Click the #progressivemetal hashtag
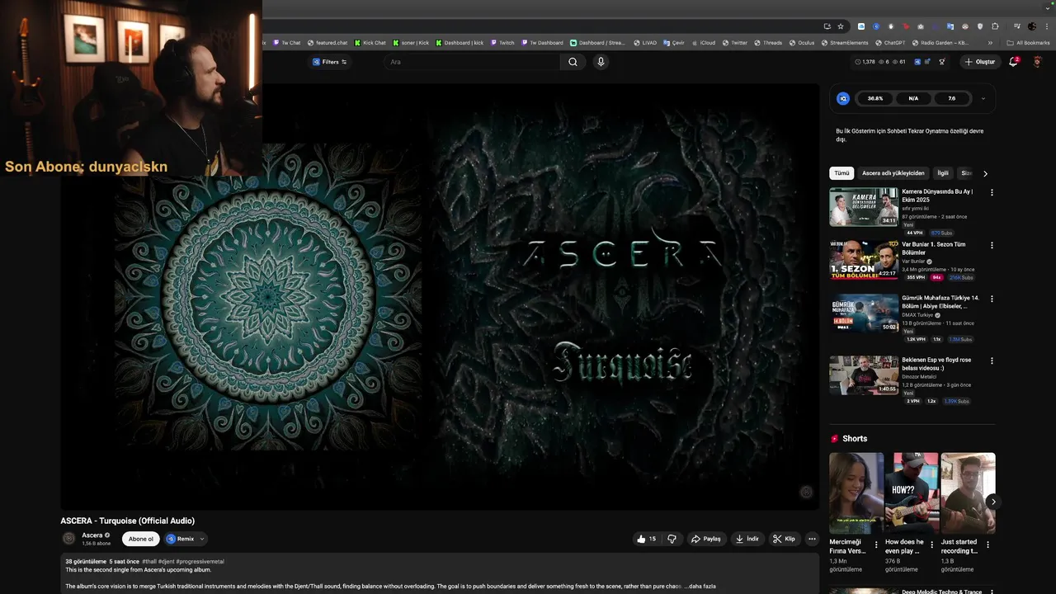Screen dimensions: 1056x594 [200, 561]
